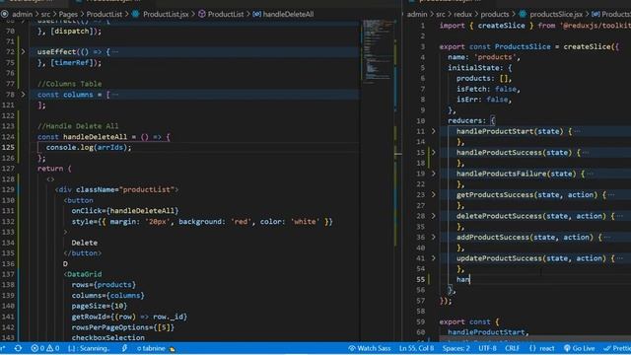The height and width of the screenshot is (355, 631).
Task: Change end of line sequence CRLF
Action: pos(512,348)
